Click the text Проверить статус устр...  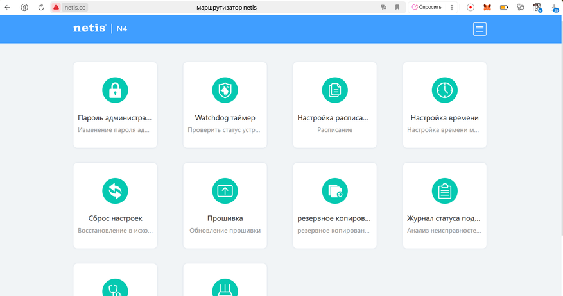223,130
